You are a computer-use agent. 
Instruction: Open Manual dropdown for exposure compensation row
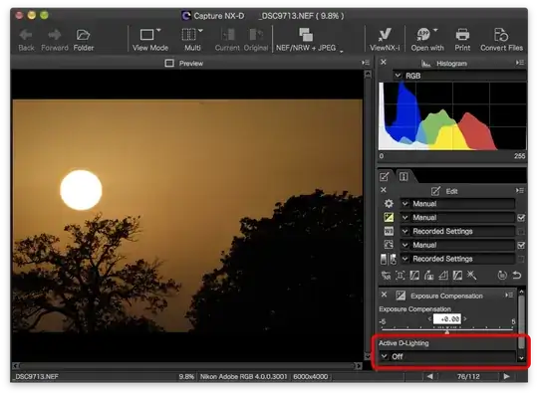tap(457, 218)
